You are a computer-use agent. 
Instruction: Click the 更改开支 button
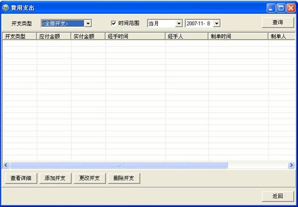[89, 178]
